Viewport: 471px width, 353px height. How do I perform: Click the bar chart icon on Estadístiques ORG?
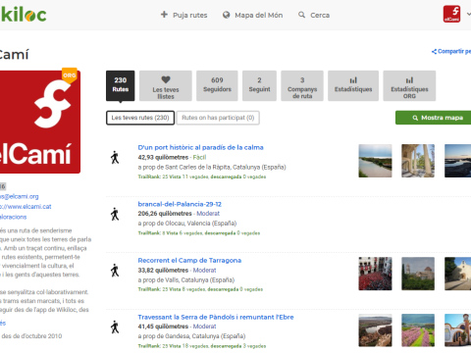[x=409, y=80]
